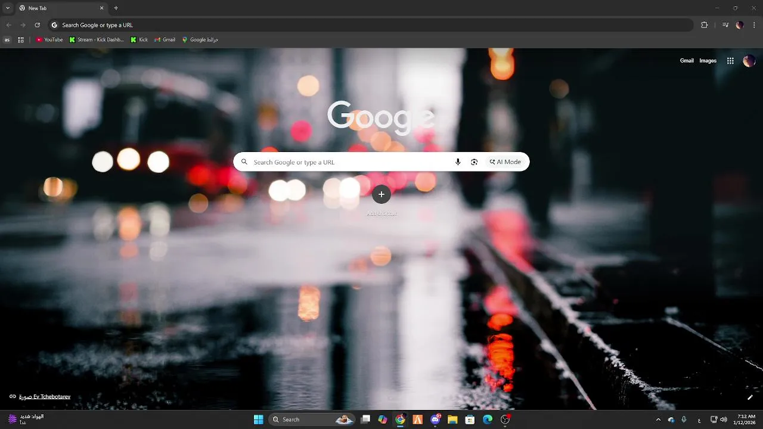This screenshot has height=429, width=763.
Task: Open the tab search dropdown arrow
Action: click(x=8, y=8)
